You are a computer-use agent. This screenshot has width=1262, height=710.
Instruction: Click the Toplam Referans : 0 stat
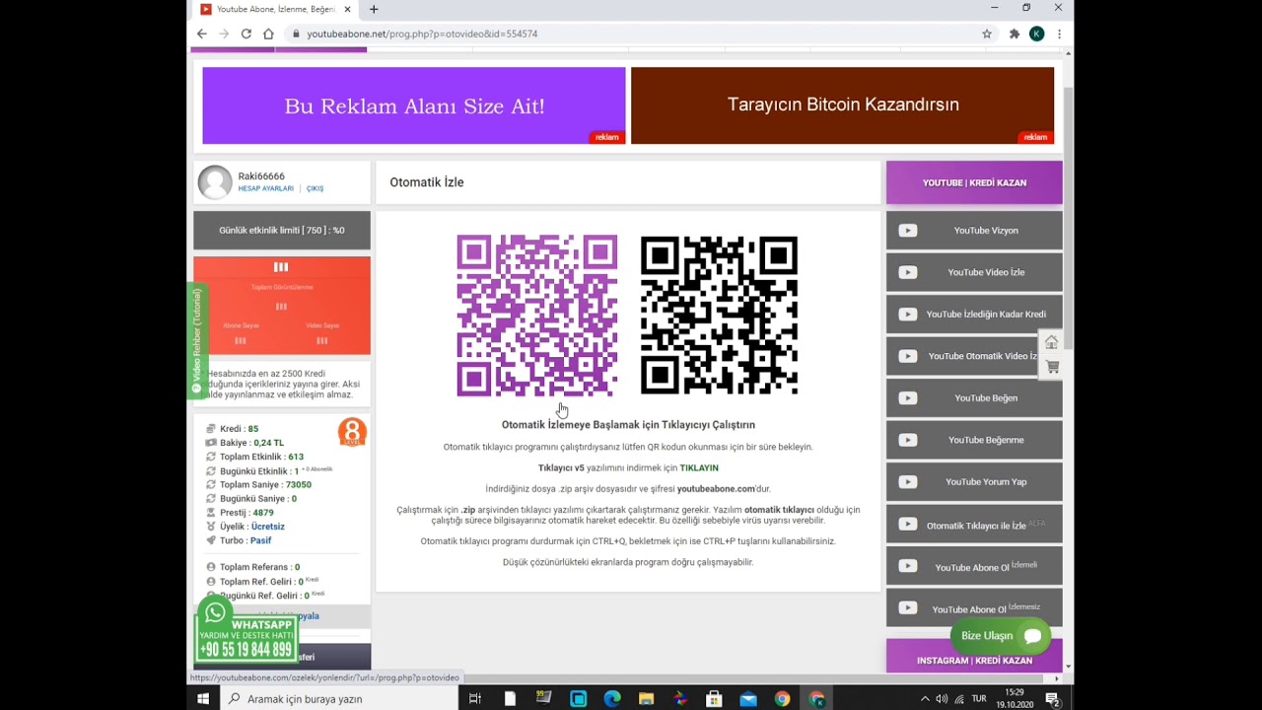coord(259,567)
